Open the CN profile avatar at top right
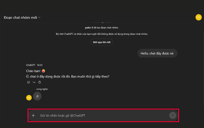This screenshot has height=128, width=204. (x=198, y=17)
